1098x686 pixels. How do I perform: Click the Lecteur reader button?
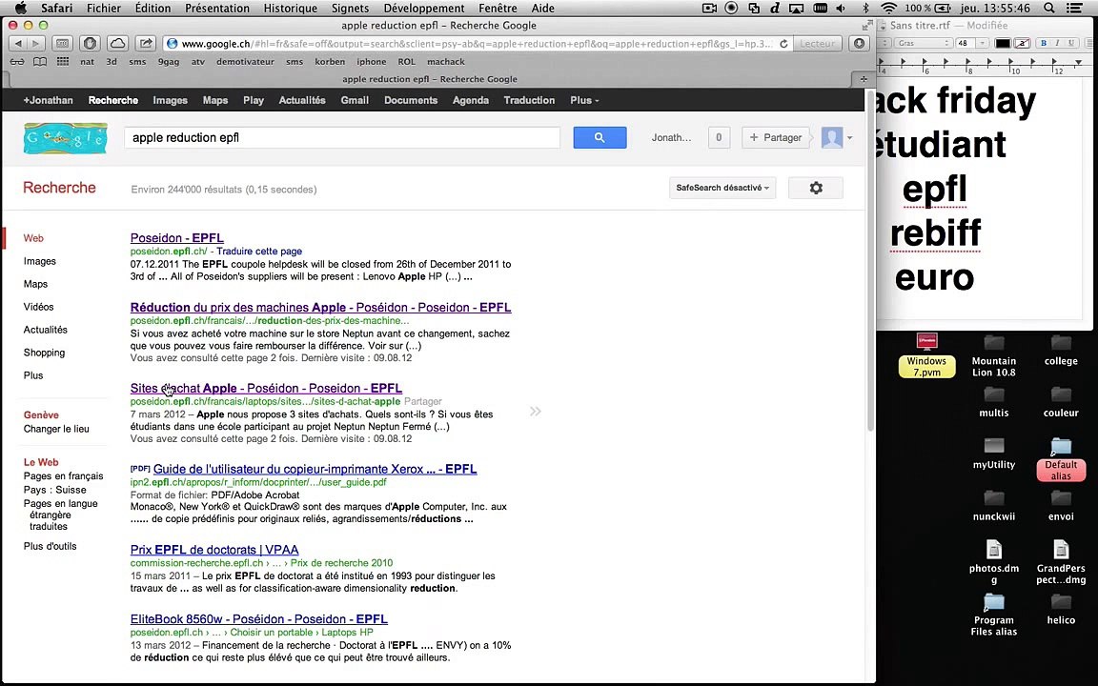(x=817, y=44)
